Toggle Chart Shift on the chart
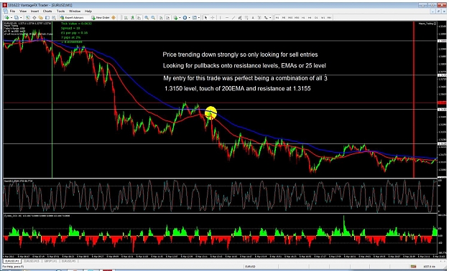449x271 pixels. point(168,18)
